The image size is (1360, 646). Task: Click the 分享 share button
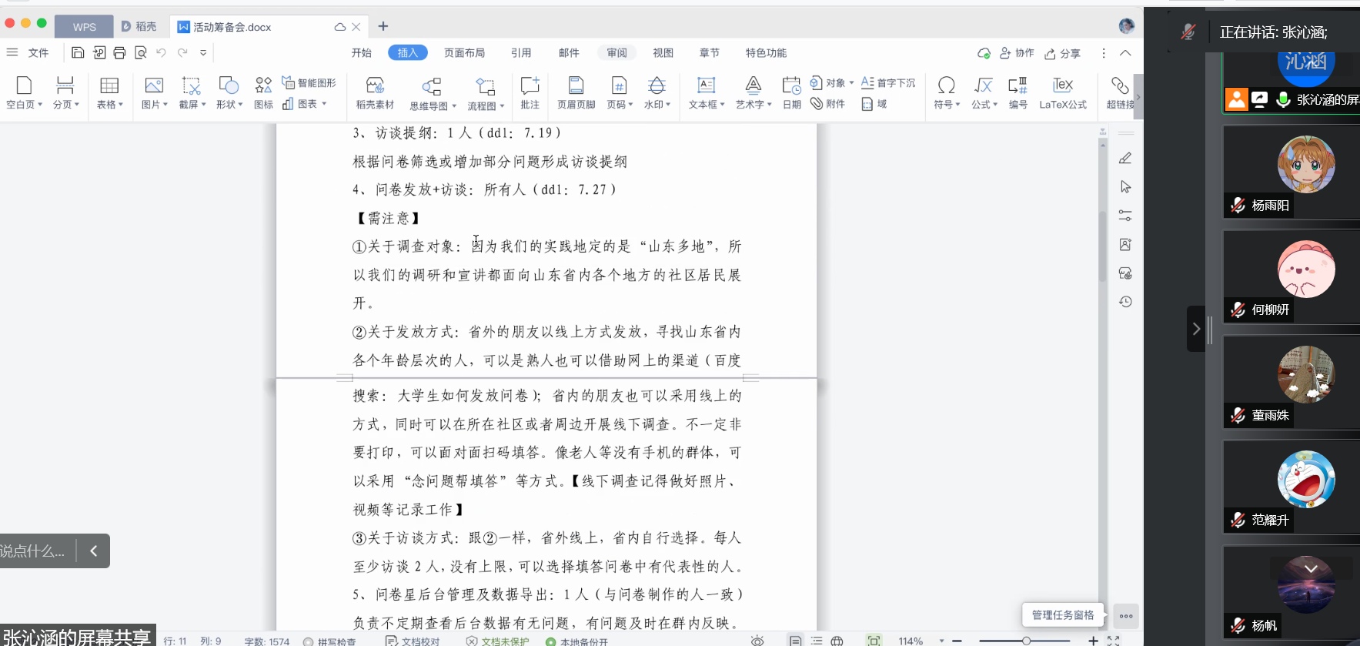1063,53
